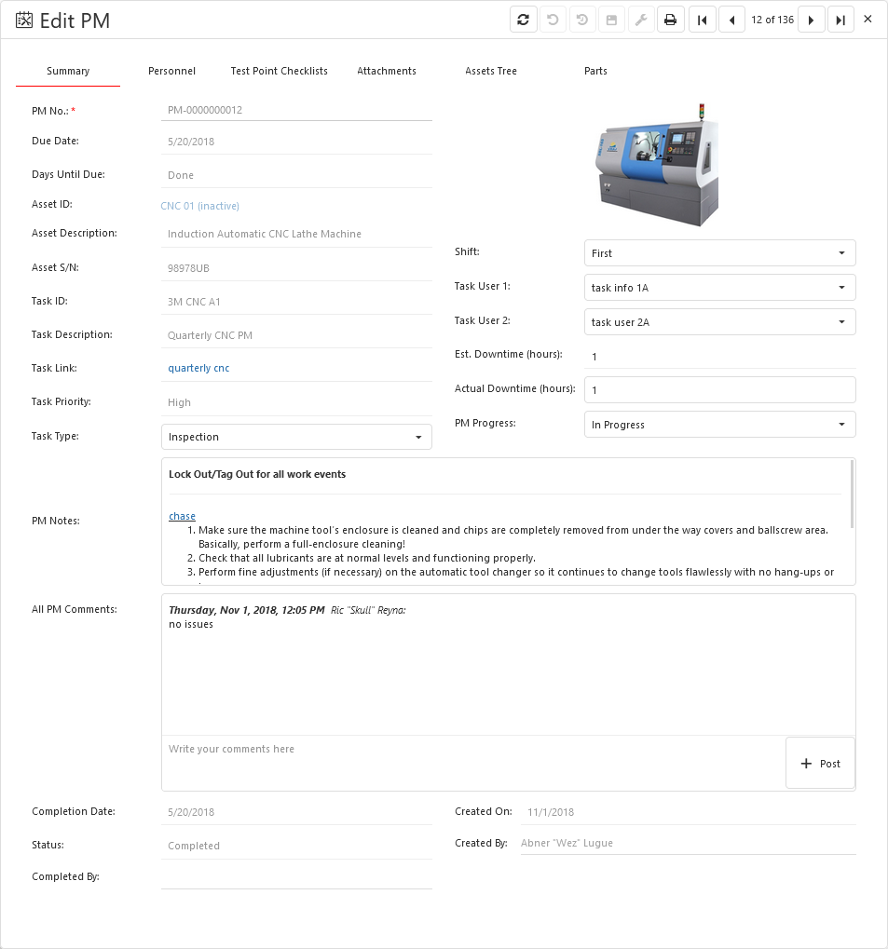Screen dimensions: 888x949
Task: Go to next record arrow icon
Action: coord(811,19)
